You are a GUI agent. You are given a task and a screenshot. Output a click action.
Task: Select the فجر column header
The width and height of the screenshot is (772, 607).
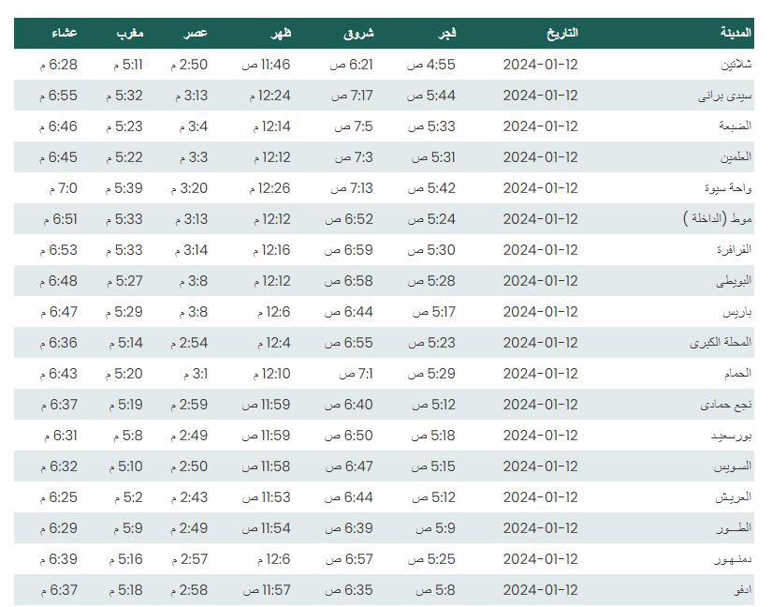[447, 33]
